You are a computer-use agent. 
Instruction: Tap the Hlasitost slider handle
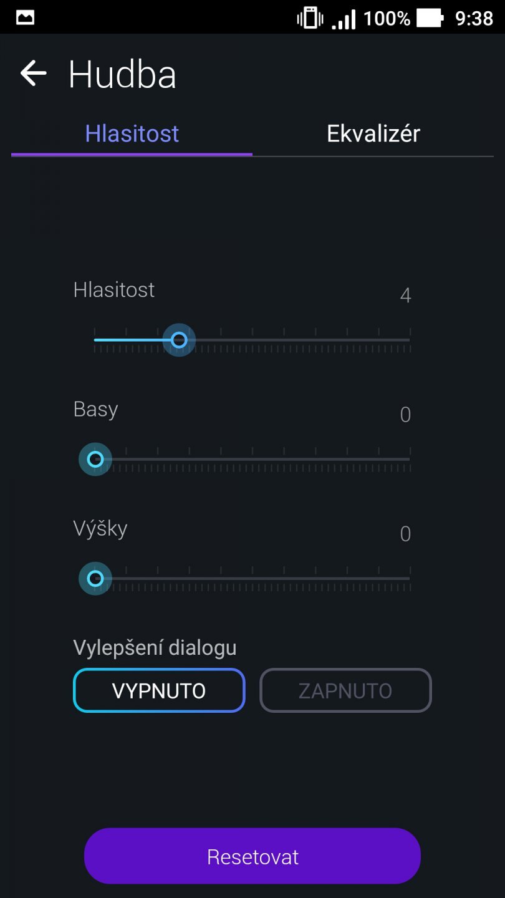pos(179,340)
